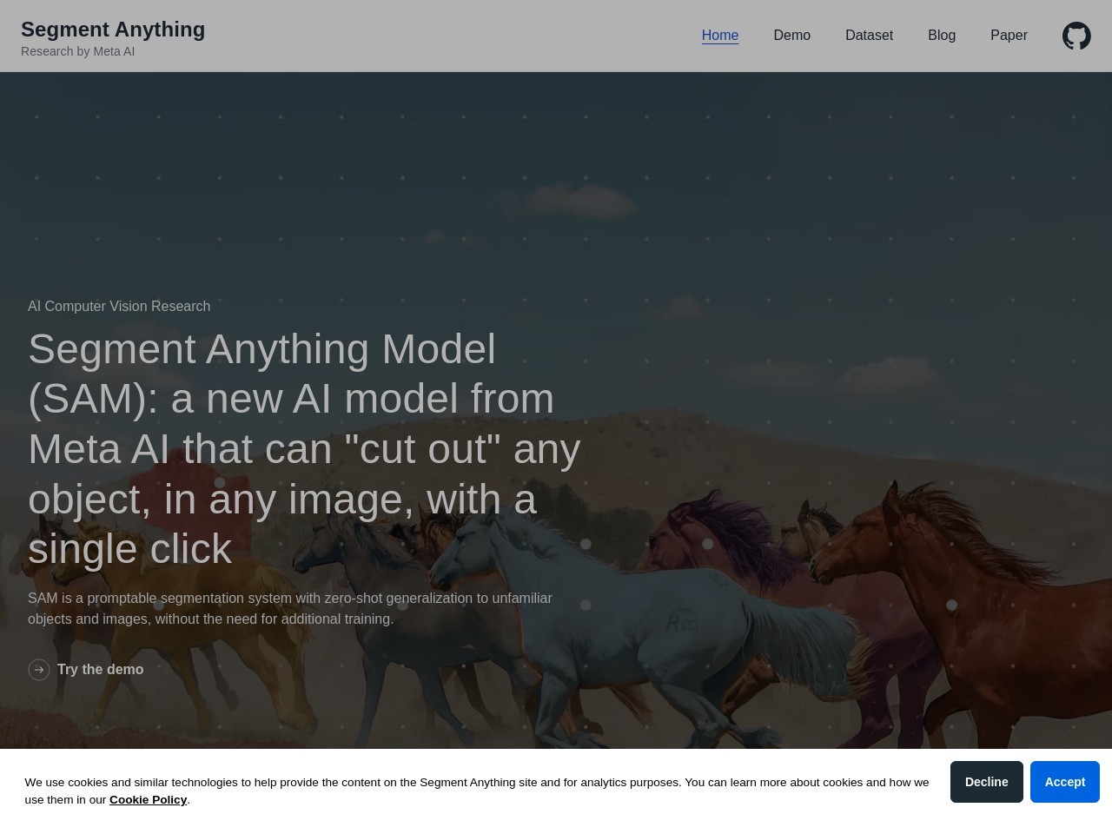Click the circled arrow beside Try the demo
This screenshot has width=1112, height=834.
pos(39,670)
